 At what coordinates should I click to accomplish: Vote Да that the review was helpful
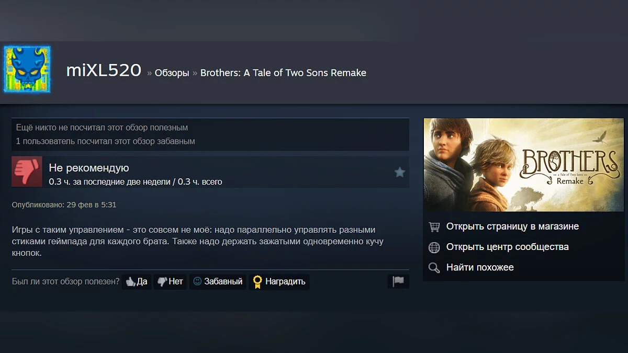136,281
